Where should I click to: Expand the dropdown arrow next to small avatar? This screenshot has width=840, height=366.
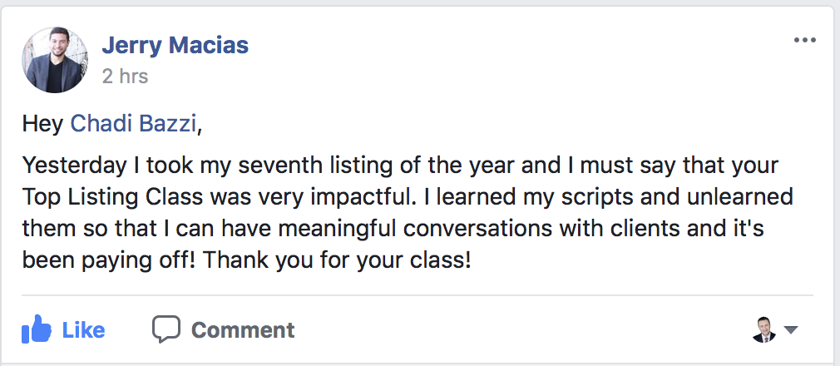click(x=791, y=330)
